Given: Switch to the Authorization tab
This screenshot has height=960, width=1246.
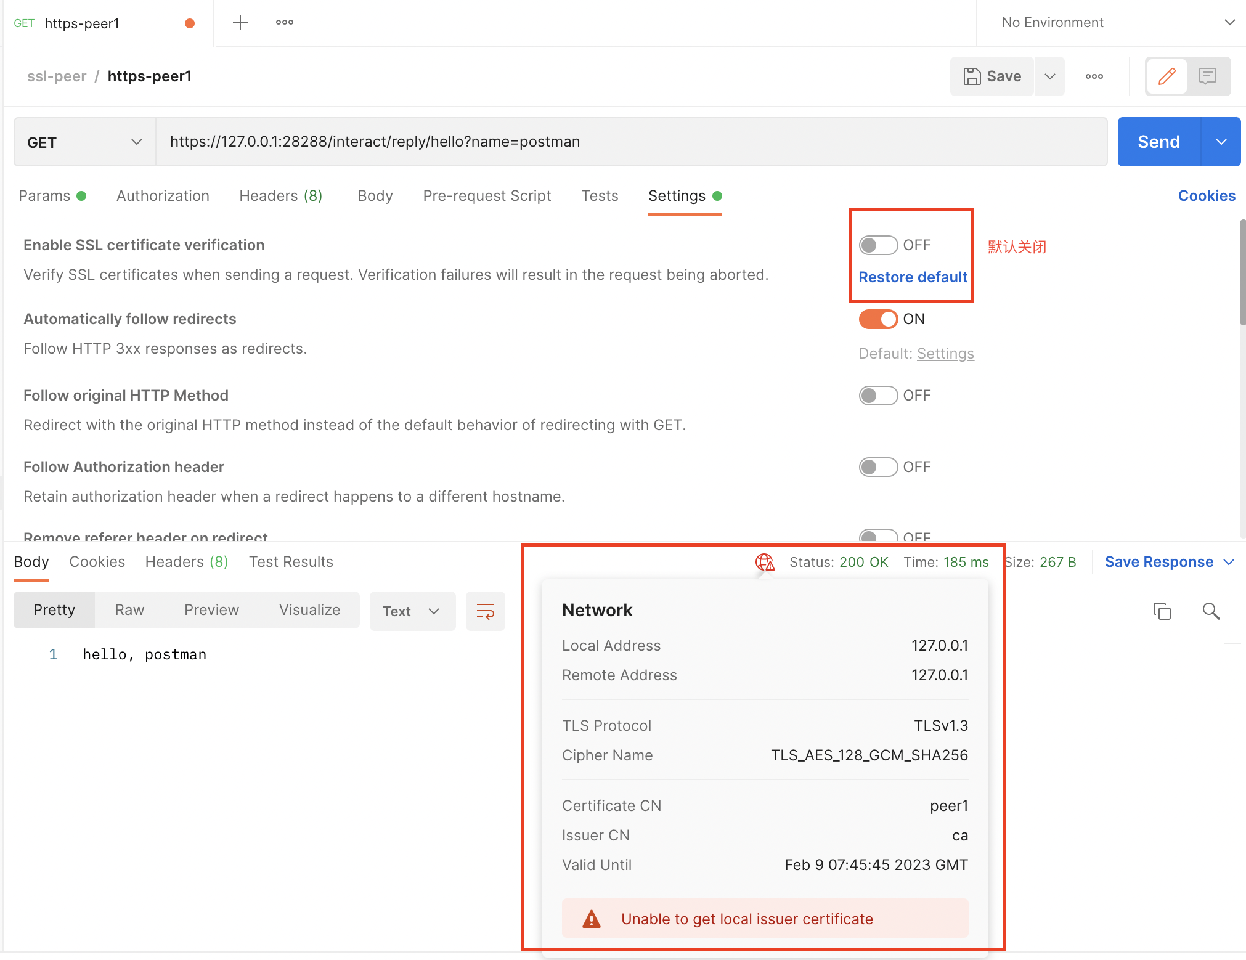Looking at the screenshot, I should 162,195.
